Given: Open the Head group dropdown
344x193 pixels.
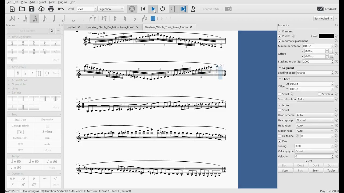Looking at the screenshot, I should (314, 120).
